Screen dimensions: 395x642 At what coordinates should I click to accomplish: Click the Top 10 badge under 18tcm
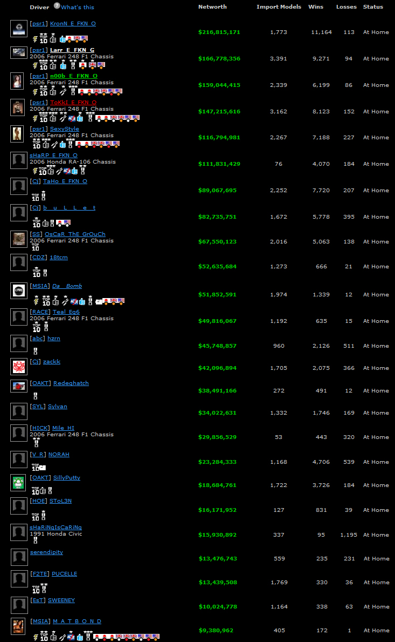[36, 273]
